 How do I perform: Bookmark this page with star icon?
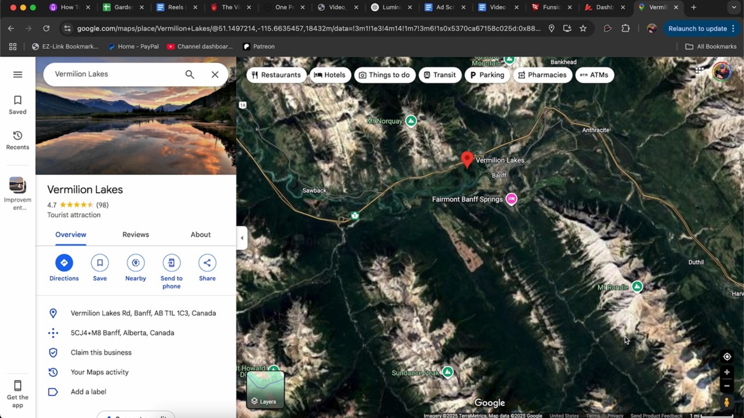[583, 28]
